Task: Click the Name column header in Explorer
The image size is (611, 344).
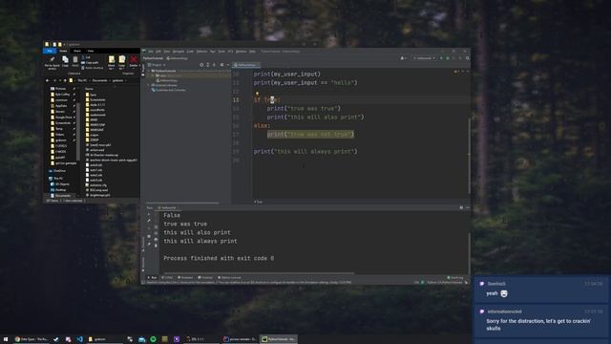Action: [89, 89]
